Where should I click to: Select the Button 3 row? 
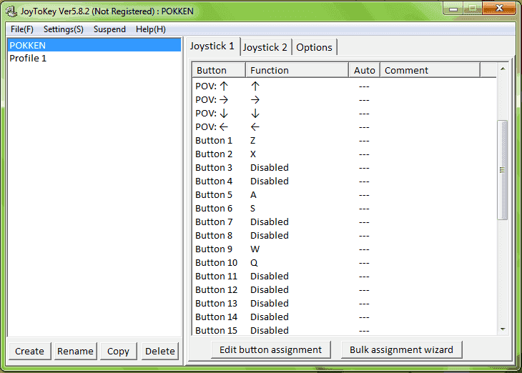345,168
